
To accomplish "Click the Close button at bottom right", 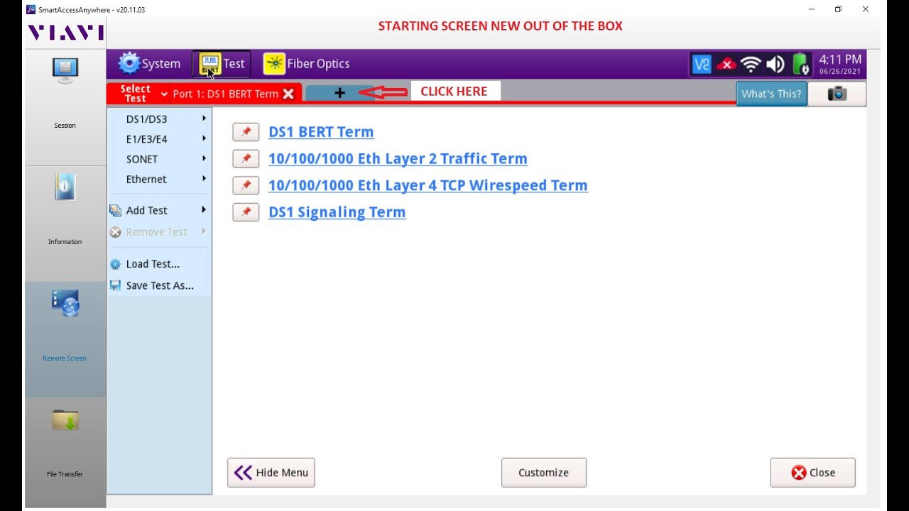I will click(813, 473).
